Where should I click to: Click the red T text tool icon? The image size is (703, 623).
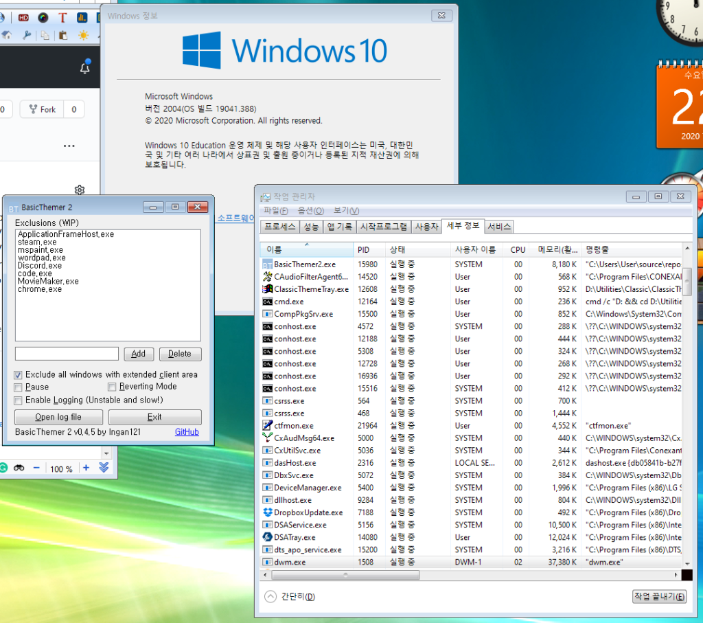pos(62,17)
